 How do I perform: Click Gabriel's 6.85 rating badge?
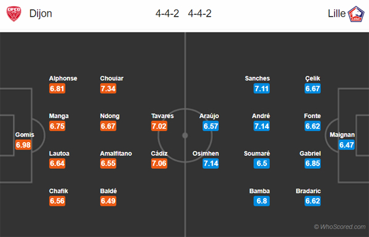312,163
